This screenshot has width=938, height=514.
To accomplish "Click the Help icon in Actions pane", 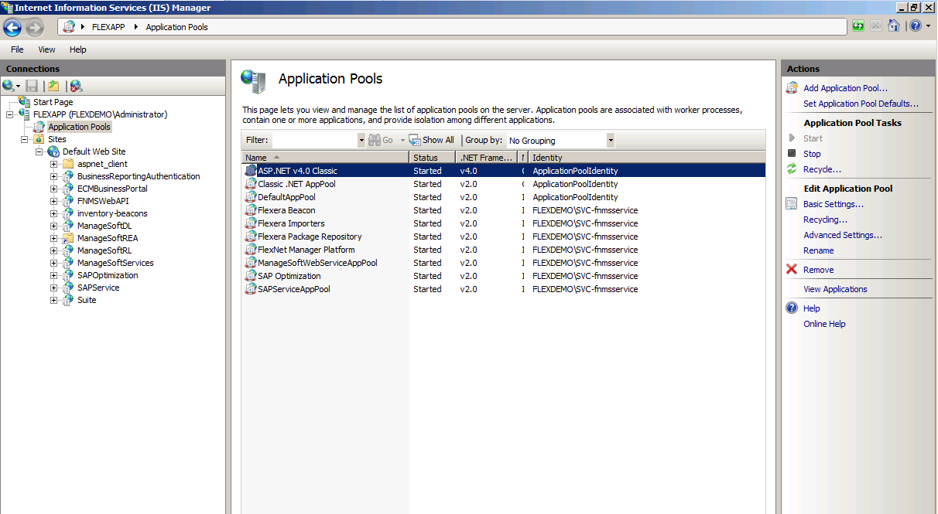I will [x=792, y=308].
